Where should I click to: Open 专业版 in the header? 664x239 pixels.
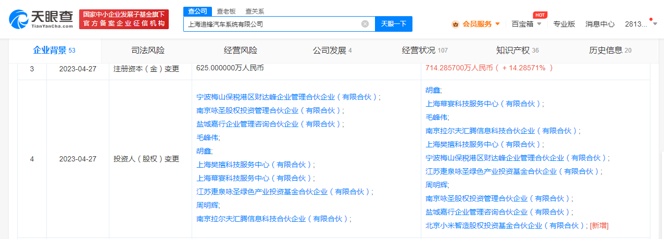tap(564, 24)
